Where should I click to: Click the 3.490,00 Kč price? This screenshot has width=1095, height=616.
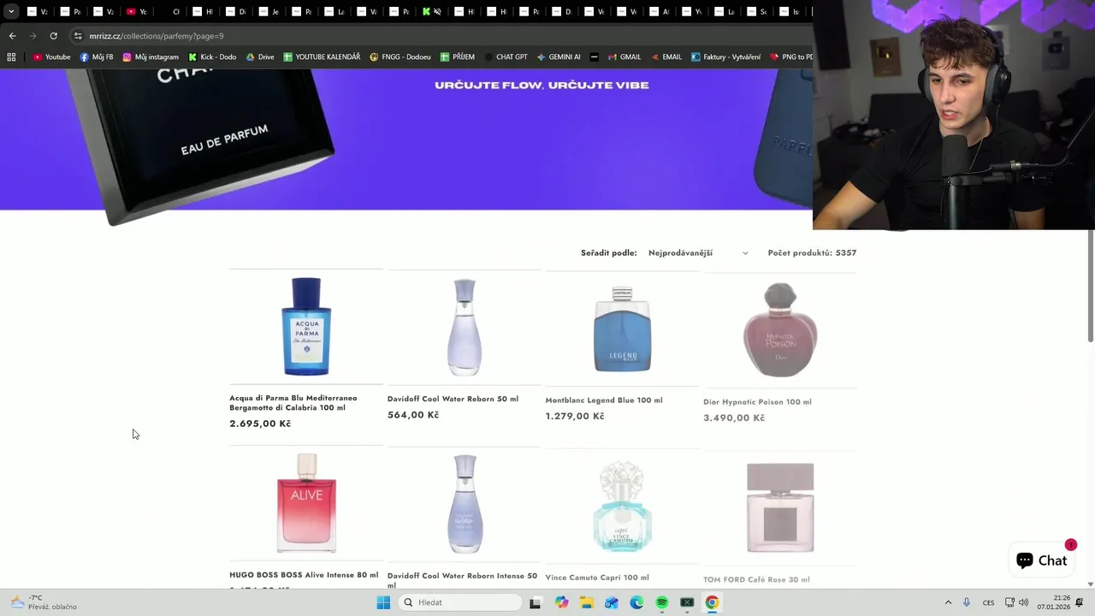[734, 418]
